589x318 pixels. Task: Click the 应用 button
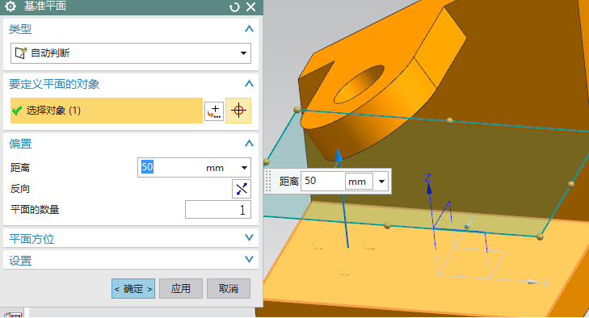tap(181, 289)
